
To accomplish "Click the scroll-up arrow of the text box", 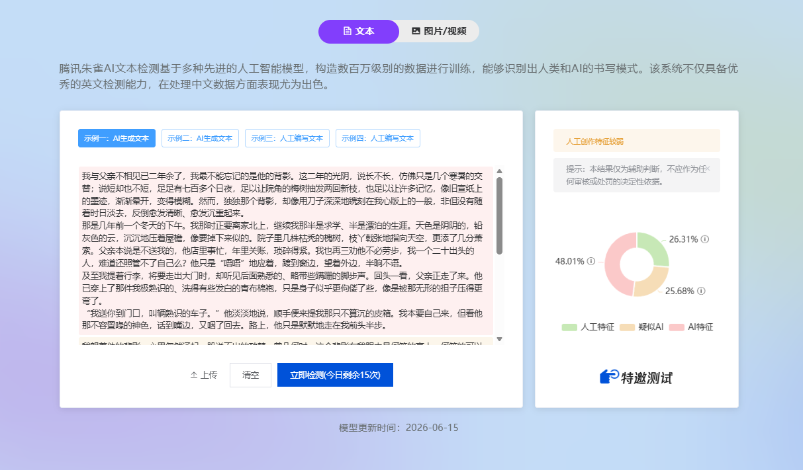I will tap(499, 171).
